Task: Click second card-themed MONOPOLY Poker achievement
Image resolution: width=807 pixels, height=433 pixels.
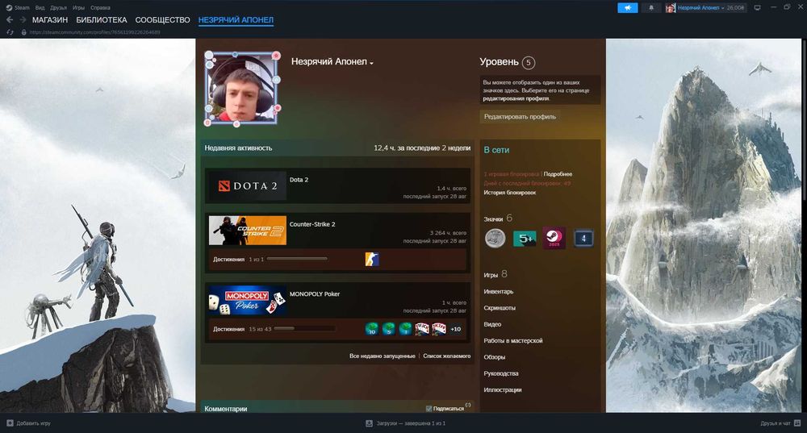Action: [x=439, y=329]
